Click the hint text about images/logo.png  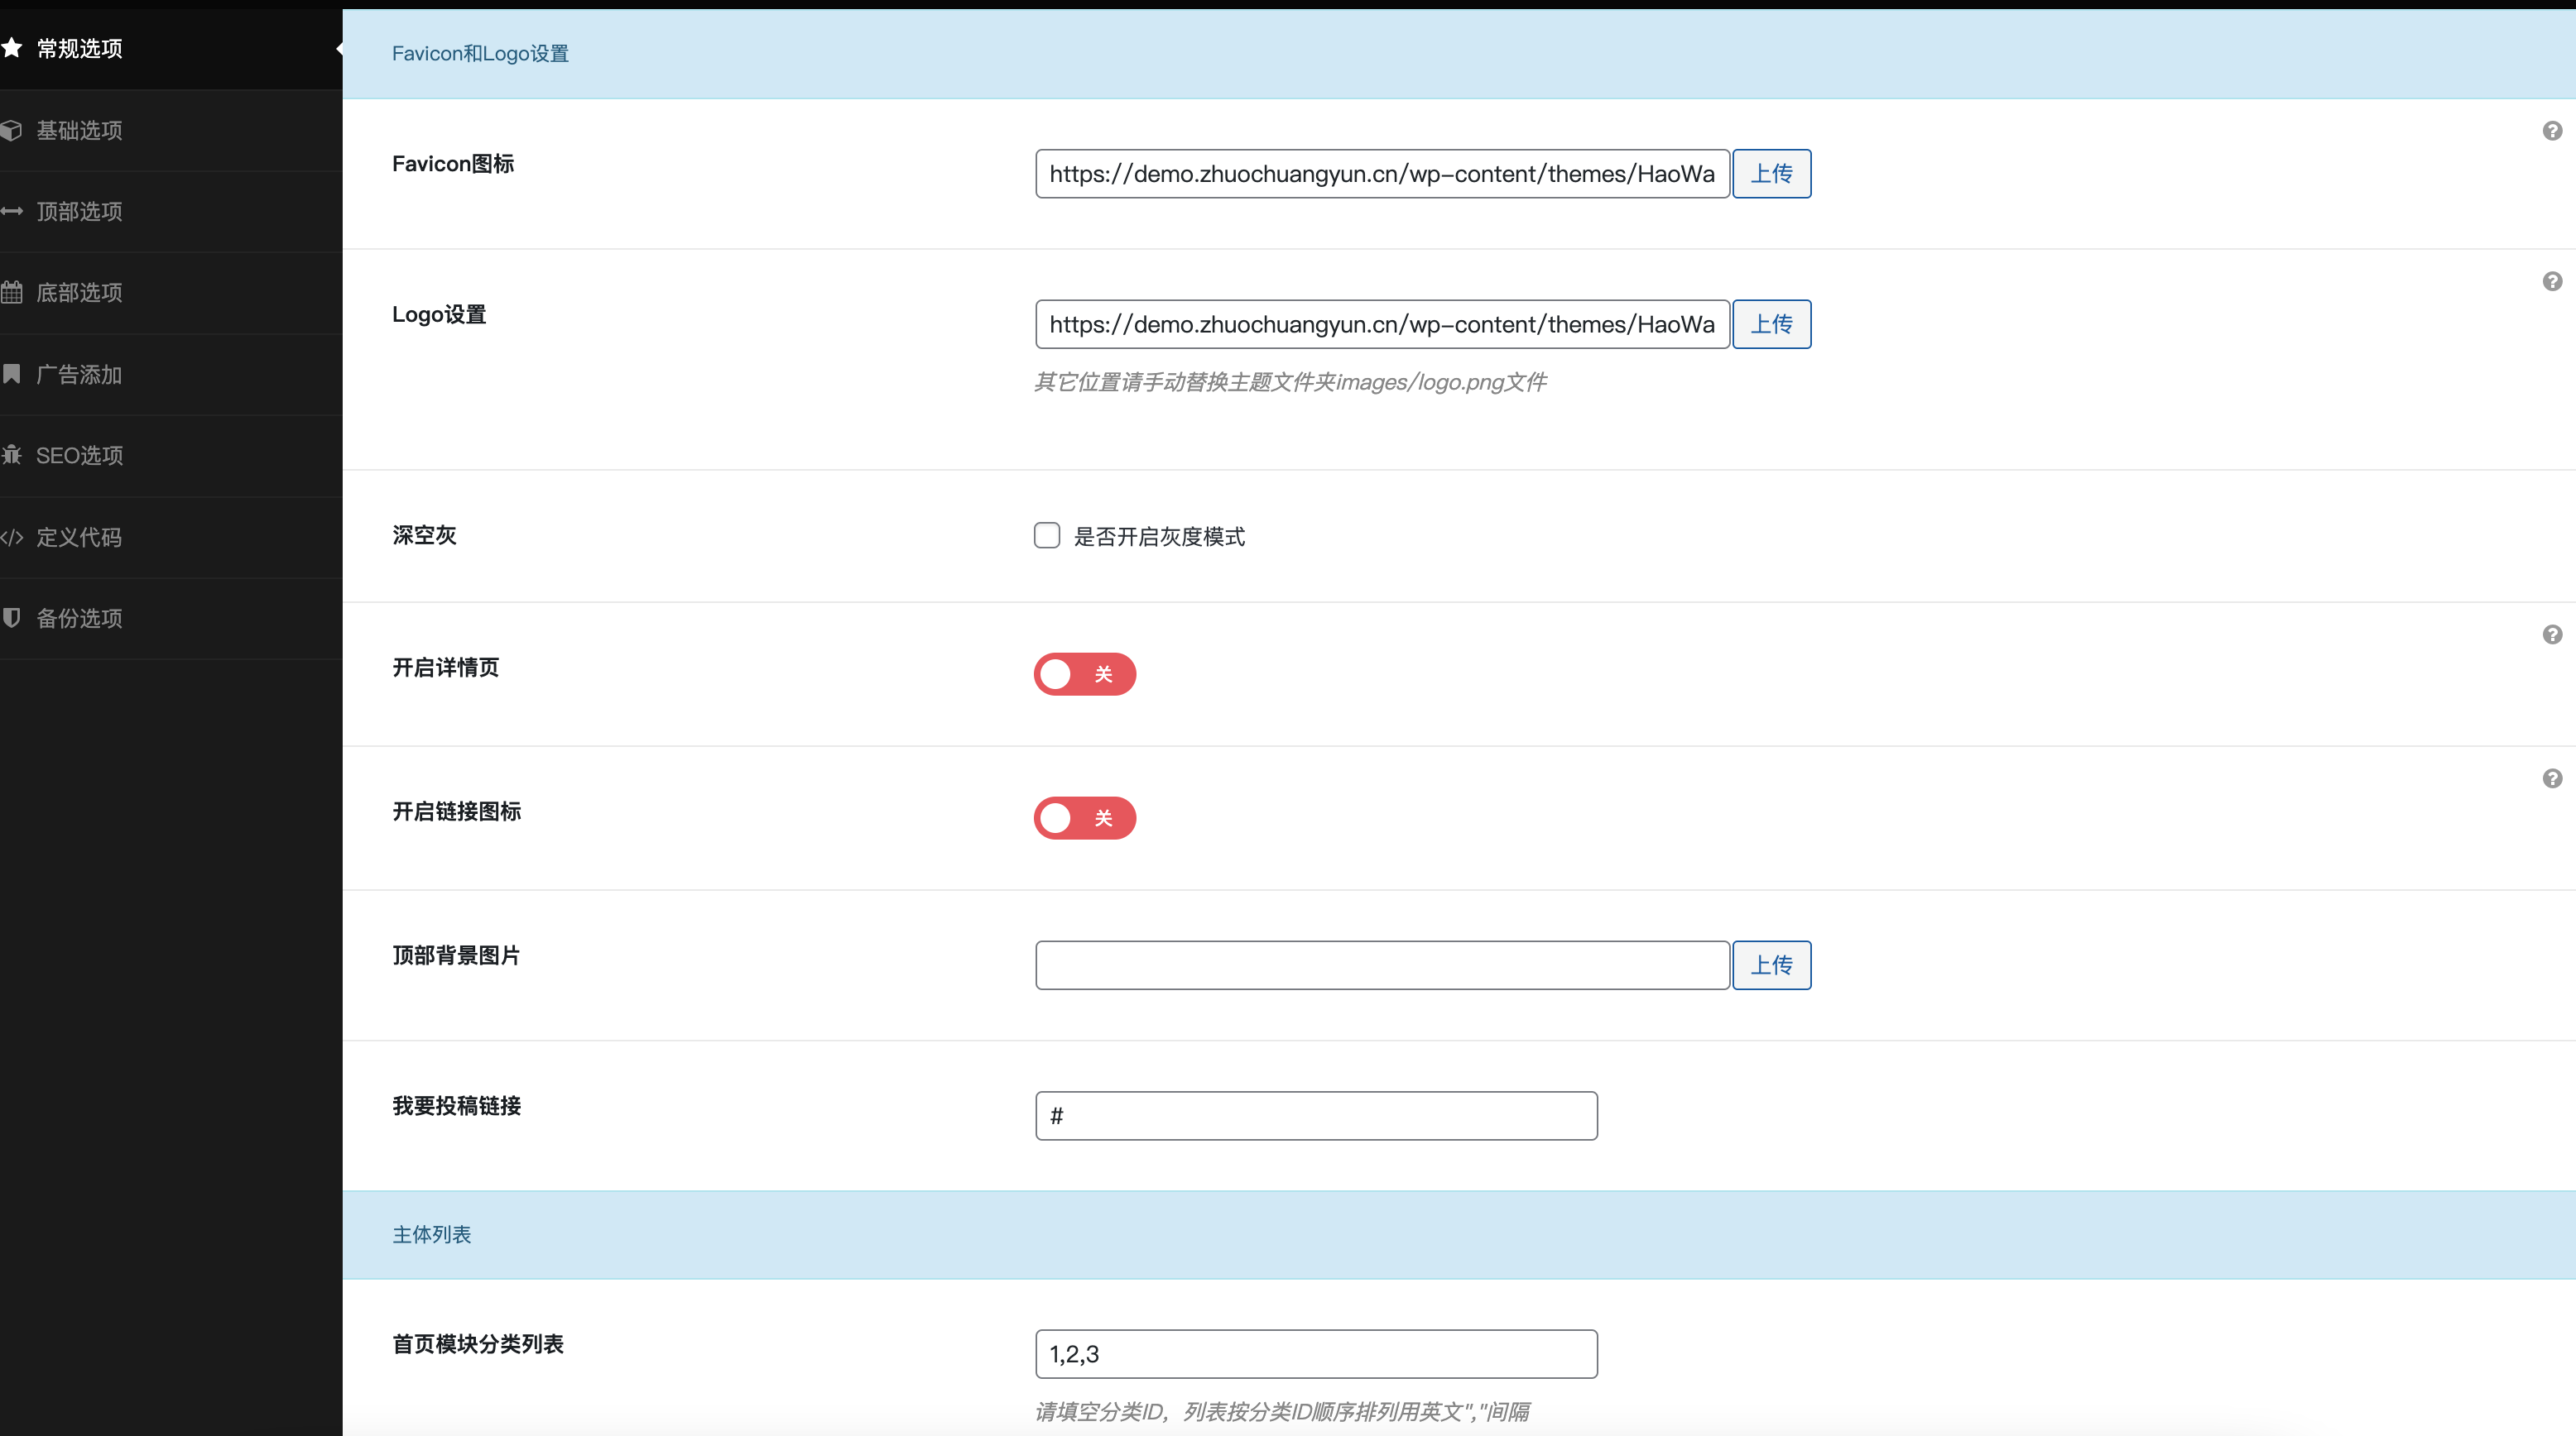tap(1290, 381)
